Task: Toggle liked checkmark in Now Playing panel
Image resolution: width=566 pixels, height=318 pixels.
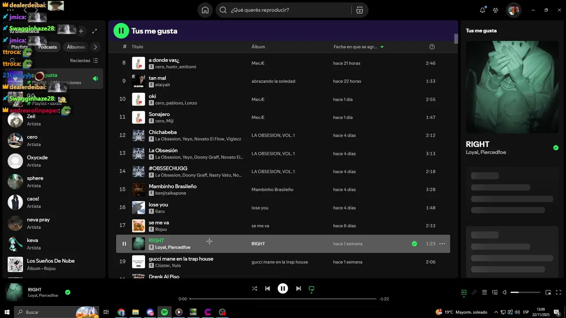Action: pos(556,148)
